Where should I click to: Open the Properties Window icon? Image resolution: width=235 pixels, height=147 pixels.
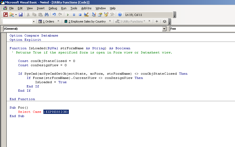click(x=100, y=15)
